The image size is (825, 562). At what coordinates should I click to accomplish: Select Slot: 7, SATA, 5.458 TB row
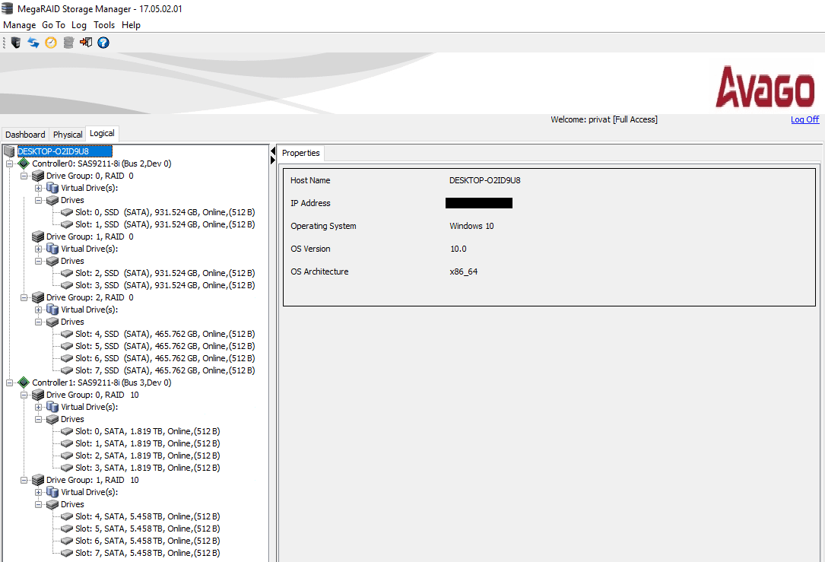(148, 553)
